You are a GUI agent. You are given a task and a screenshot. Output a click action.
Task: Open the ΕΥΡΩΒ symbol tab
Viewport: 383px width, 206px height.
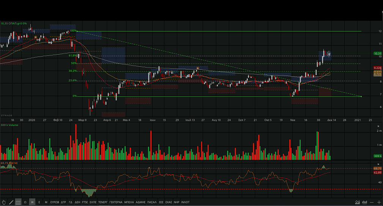pyautogui.click(x=55, y=202)
